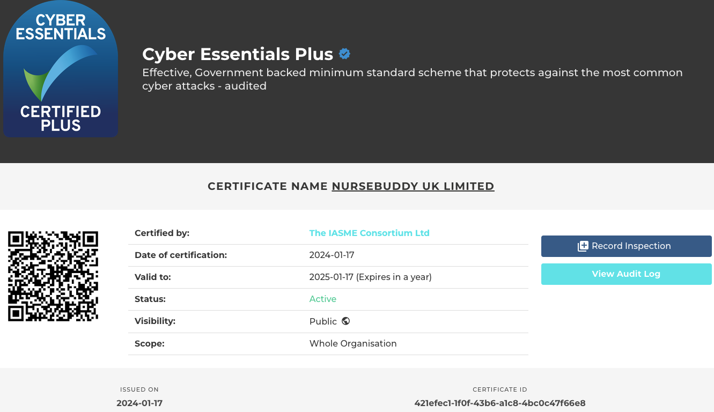Open NURSEBUDDY UK LIMITED certificate name link
This screenshot has height=412, width=714.
click(x=413, y=186)
